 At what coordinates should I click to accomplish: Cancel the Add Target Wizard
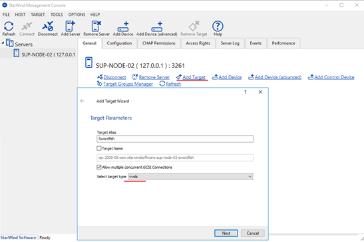coord(253,233)
